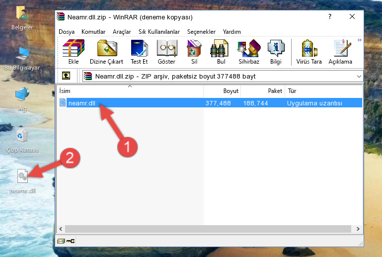
Task: Select the neamr.dll file row
Action: pos(211,103)
